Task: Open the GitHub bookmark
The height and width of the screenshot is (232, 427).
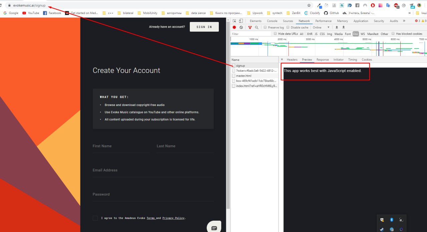Action: click(x=331, y=13)
